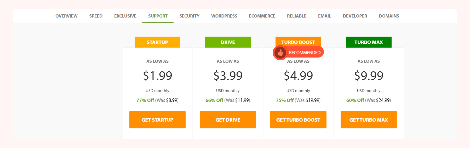Click the red Recommended badge label

[x=305, y=53]
